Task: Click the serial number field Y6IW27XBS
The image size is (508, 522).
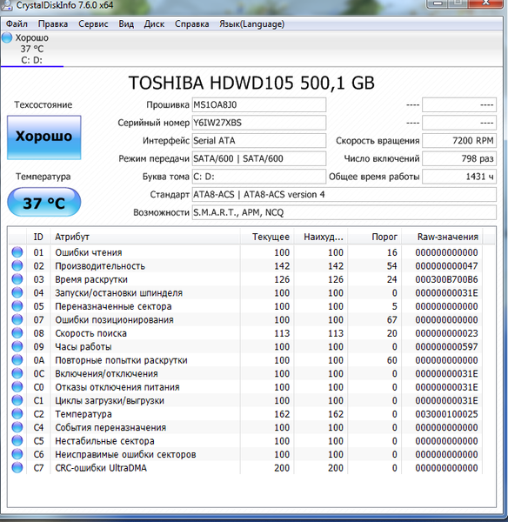Action: [x=259, y=123]
